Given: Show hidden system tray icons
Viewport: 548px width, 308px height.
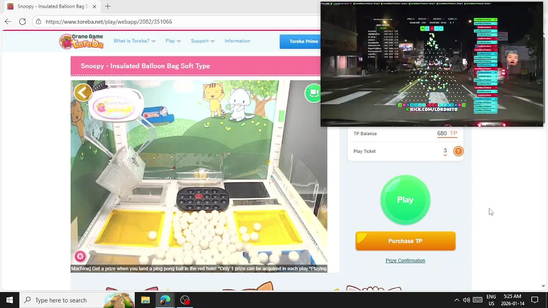Looking at the screenshot, I should tap(457, 300).
